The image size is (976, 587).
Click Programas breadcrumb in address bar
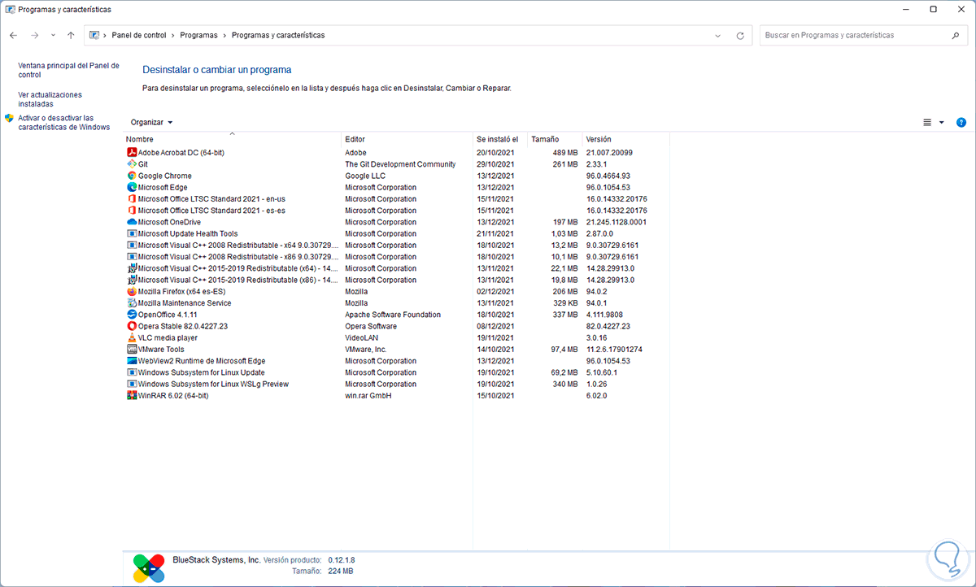[x=198, y=36]
